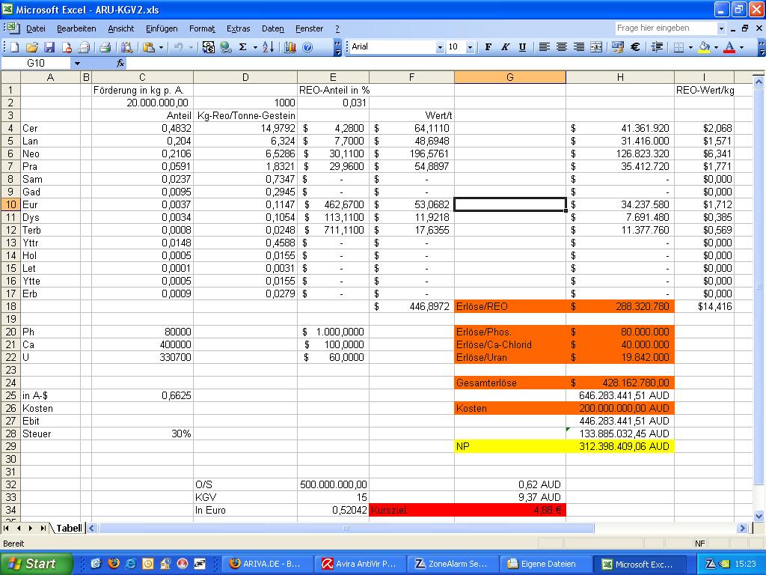Select the Sort Ascending icon
This screenshot has width=766, height=575.
pyautogui.click(x=268, y=47)
